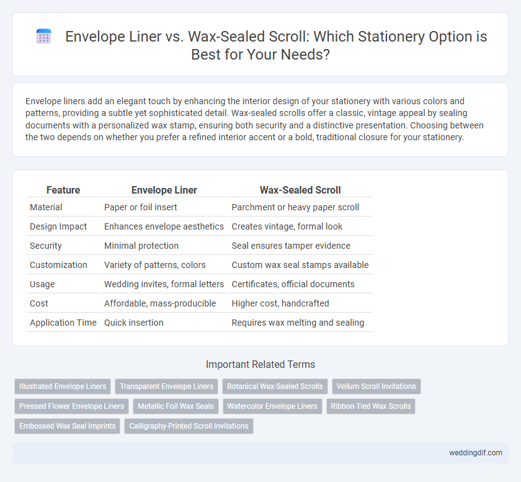Click the intro paragraph about envelope liners
This screenshot has height=482, width=521.
(254, 119)
